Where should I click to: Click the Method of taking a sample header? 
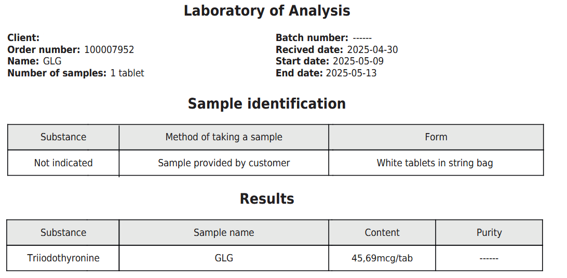tap(224, 137)
